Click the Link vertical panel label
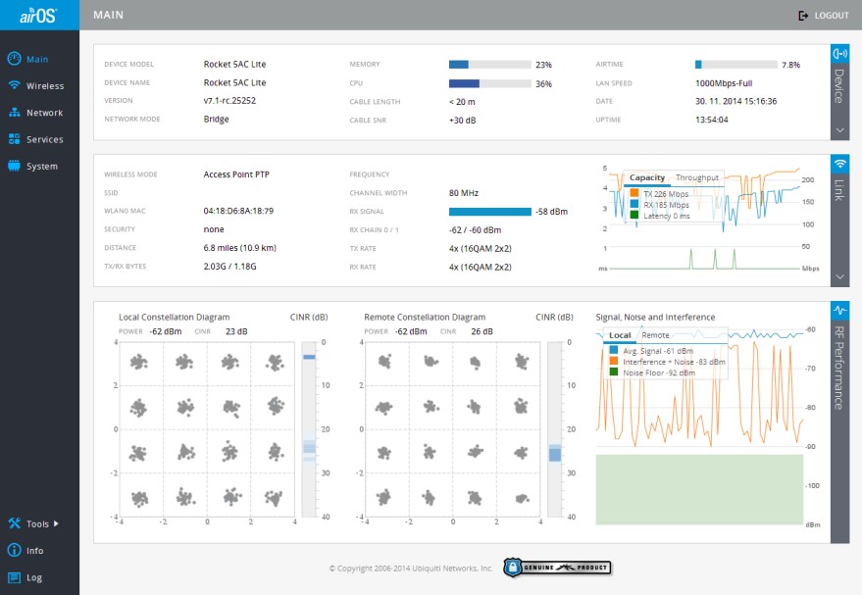Screen dimensions: 862x595 (x=839, y=190)
